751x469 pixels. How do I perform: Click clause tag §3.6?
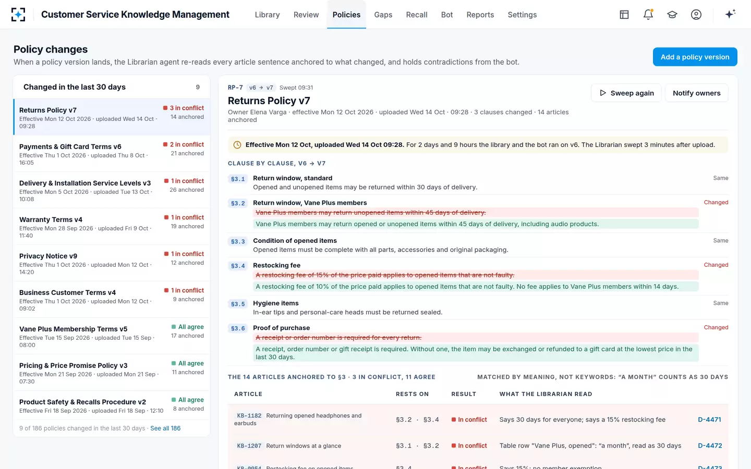click(238, 328)
